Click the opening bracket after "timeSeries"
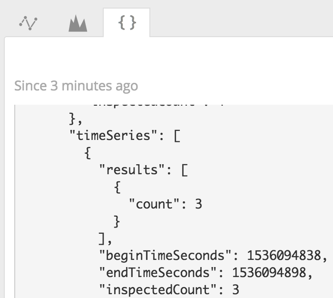 pyautogui.click(x=177, y=136)
